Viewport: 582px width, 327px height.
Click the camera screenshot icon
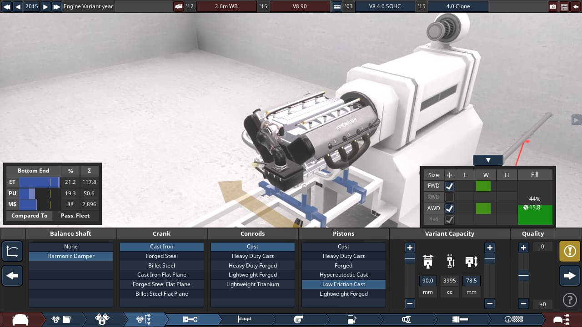point(553,6)
